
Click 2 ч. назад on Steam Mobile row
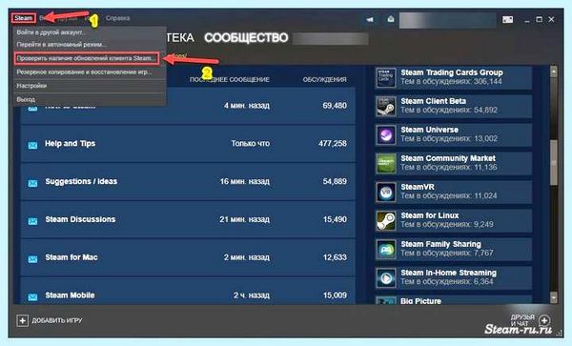pos(252,295)
